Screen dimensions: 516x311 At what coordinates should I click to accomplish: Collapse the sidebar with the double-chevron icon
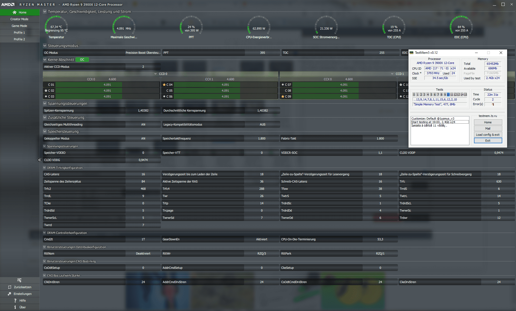(x=40, y=160)
